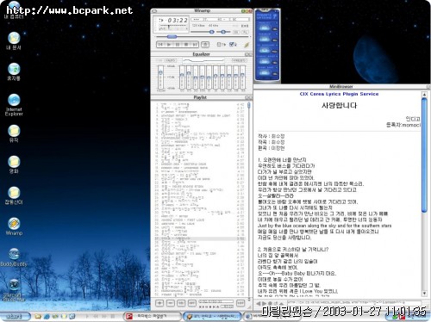Click Winamp's previous track button
This screenshot has height=322, width=431.
pos(160,45)
